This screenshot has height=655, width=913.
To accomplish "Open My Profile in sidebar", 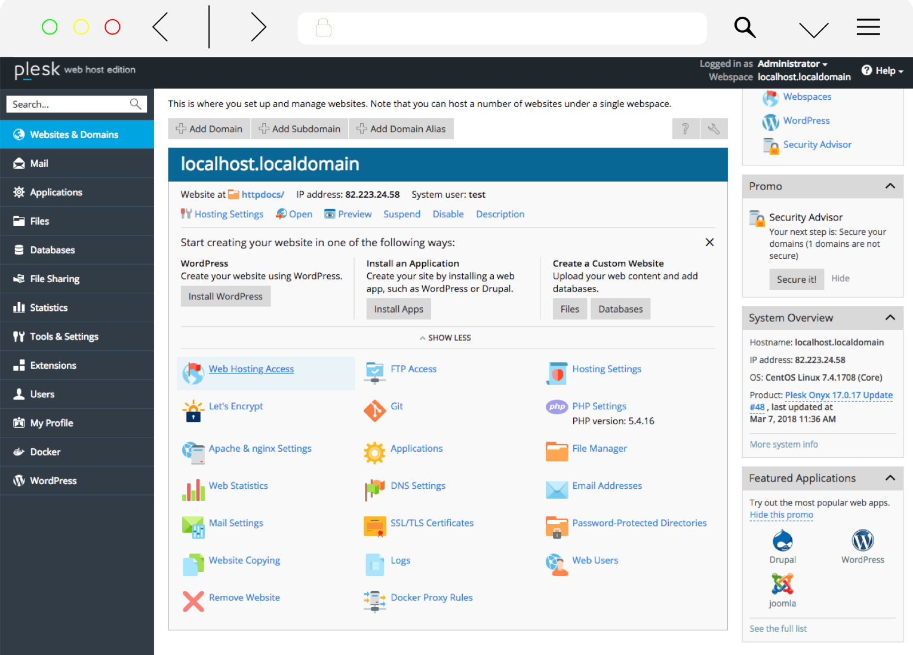I will [77, 423].
